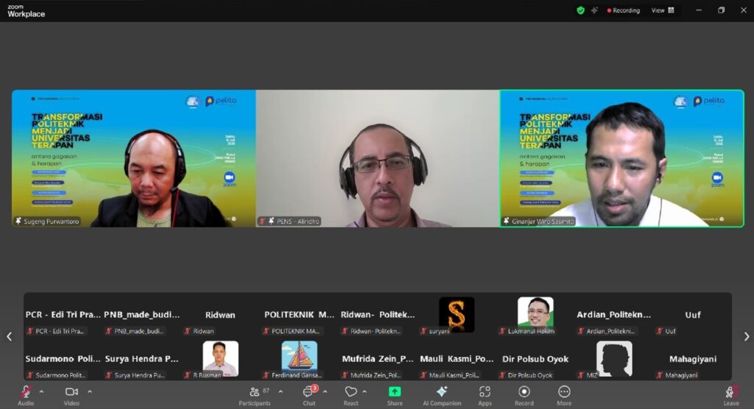Unmute the microphone with Audio button

pos(26,394)
